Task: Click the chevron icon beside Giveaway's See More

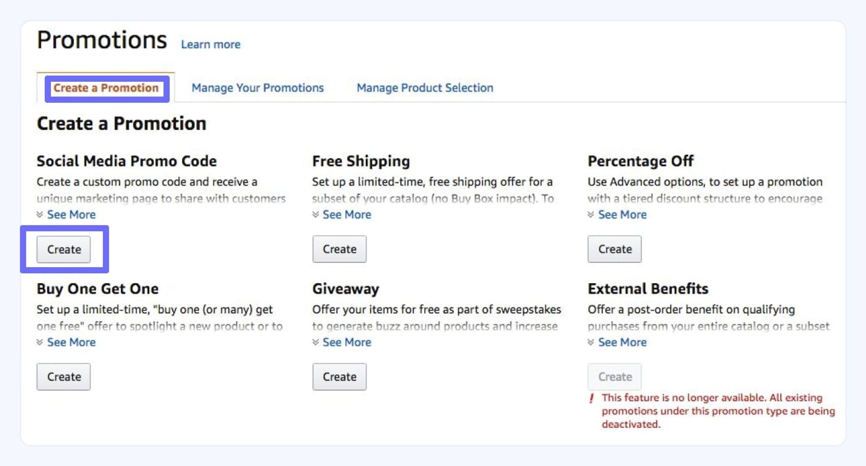Action: click(x=315, y=342)
